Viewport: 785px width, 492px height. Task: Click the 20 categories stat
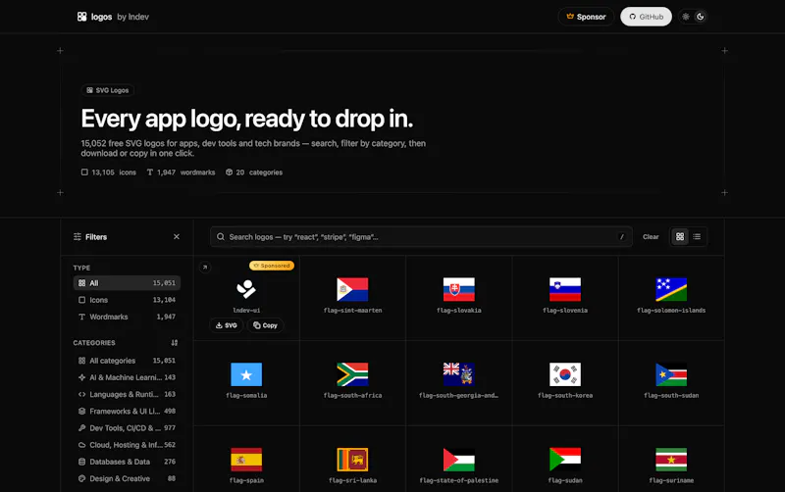click(254, 172)
